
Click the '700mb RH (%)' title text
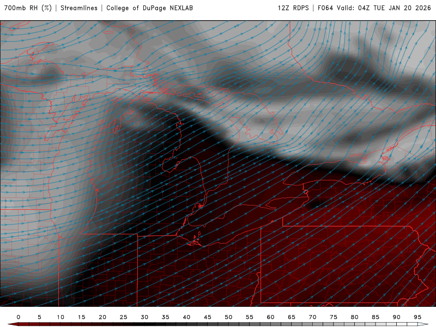[28, 8]
